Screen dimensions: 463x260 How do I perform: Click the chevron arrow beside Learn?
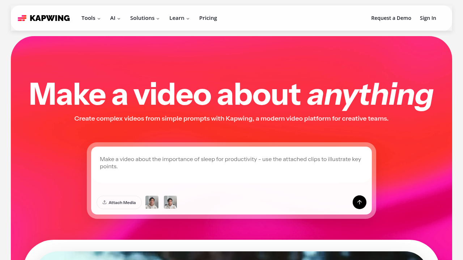coord(188,18)
